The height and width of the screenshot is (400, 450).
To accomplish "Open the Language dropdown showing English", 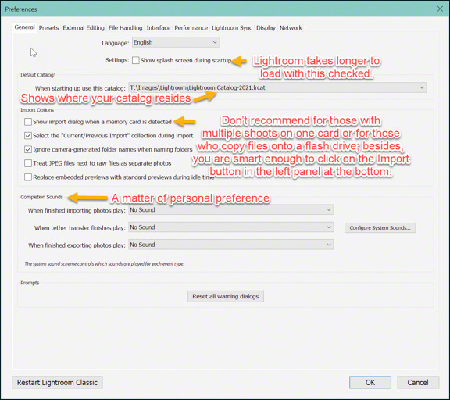I will click(176, 42).
